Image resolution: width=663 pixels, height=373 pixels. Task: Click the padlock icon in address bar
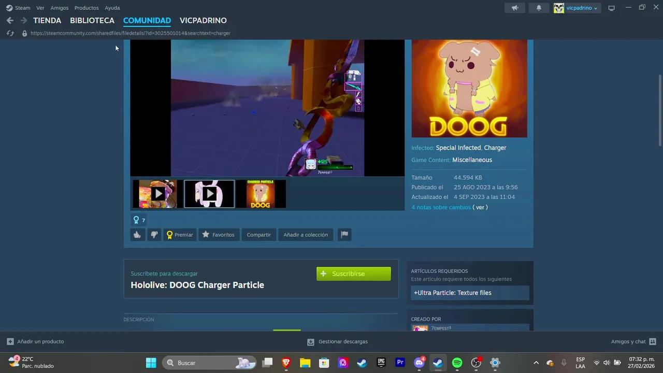24,33
